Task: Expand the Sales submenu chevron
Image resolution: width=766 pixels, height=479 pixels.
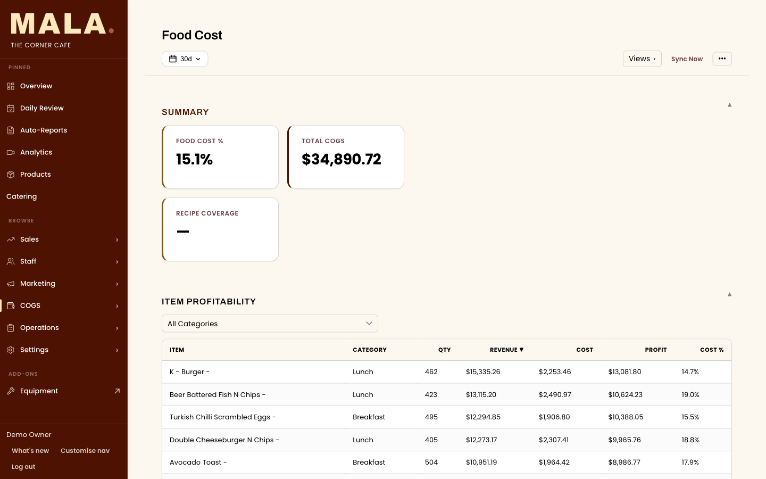Action: pyautogui.click(x=117, y=240)
